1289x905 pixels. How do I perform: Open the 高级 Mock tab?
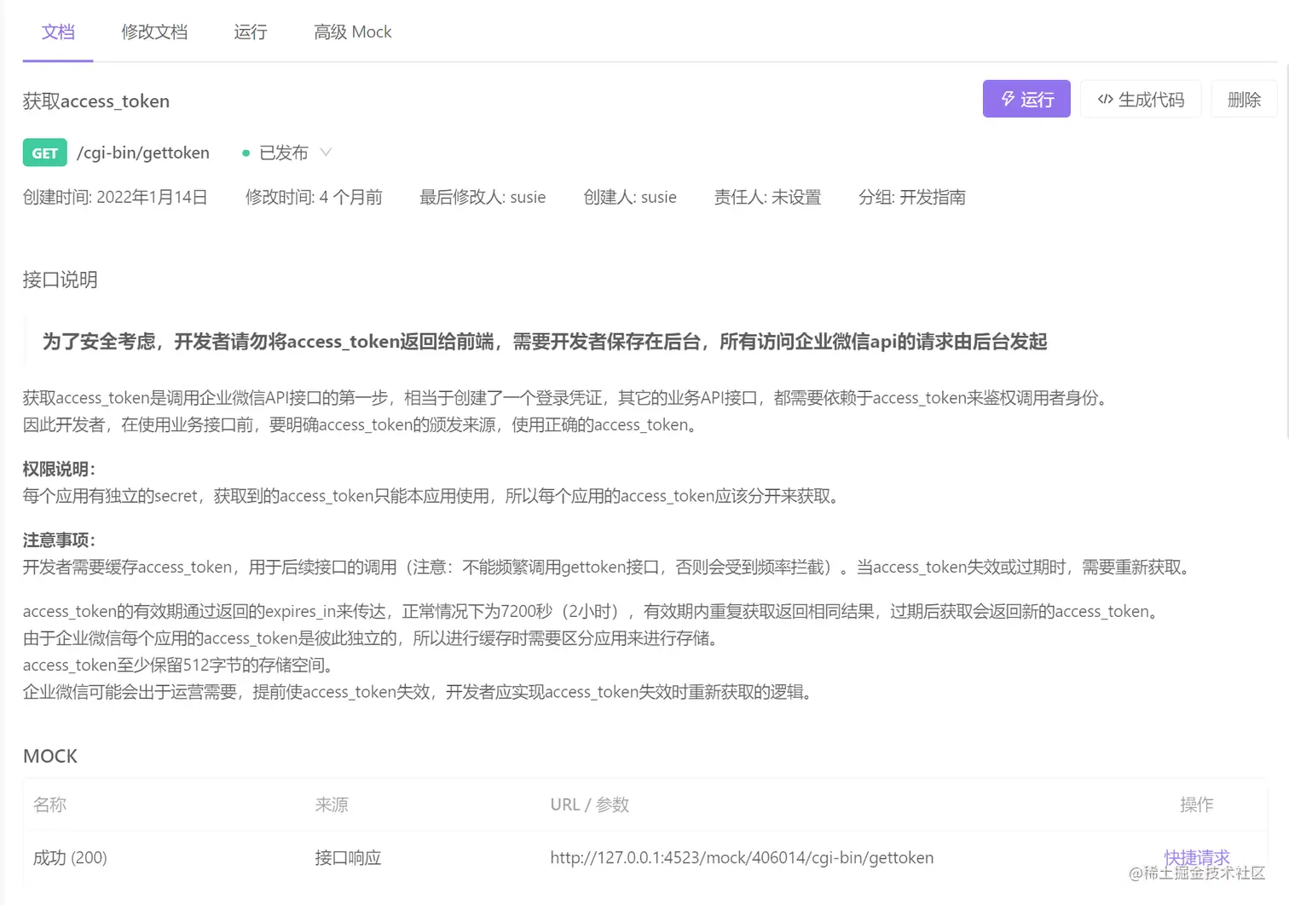coord(352,32)
